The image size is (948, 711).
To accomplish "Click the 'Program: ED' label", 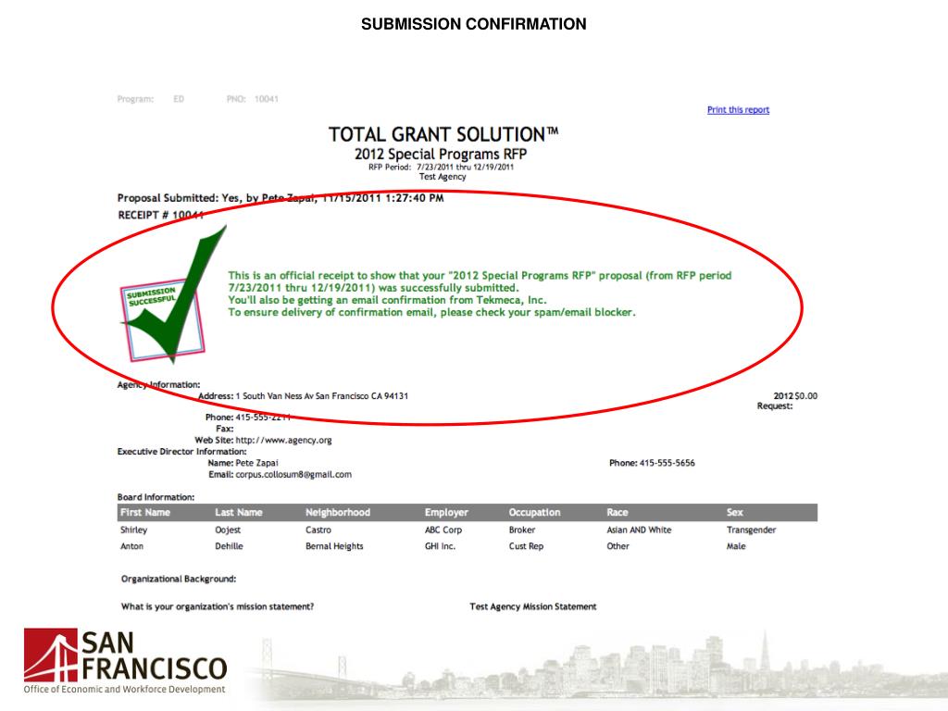I will [151, 99].
